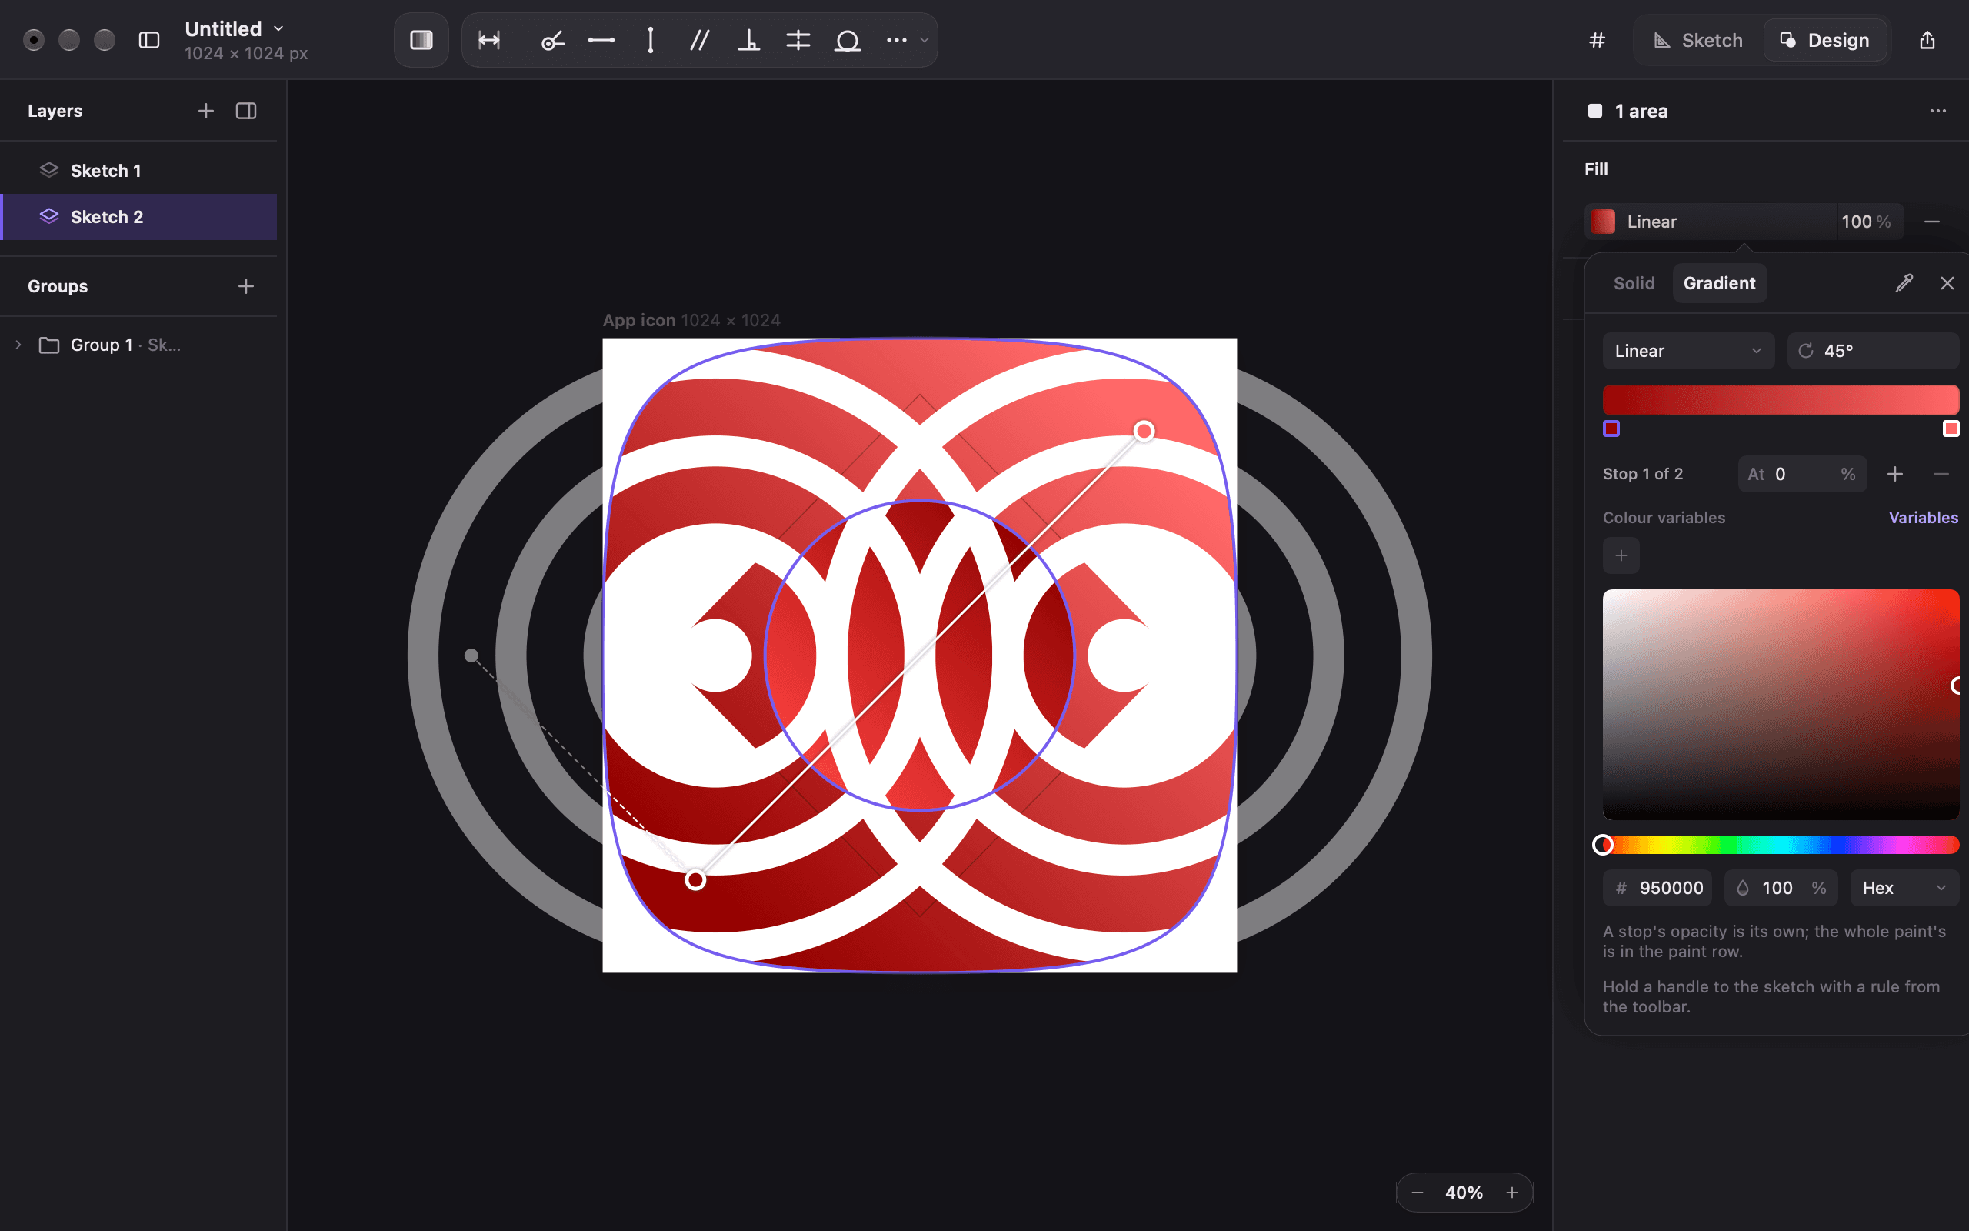The image size is (1969, 1231).
Task: Toggle the grid hash icon
Action: 1598,40
